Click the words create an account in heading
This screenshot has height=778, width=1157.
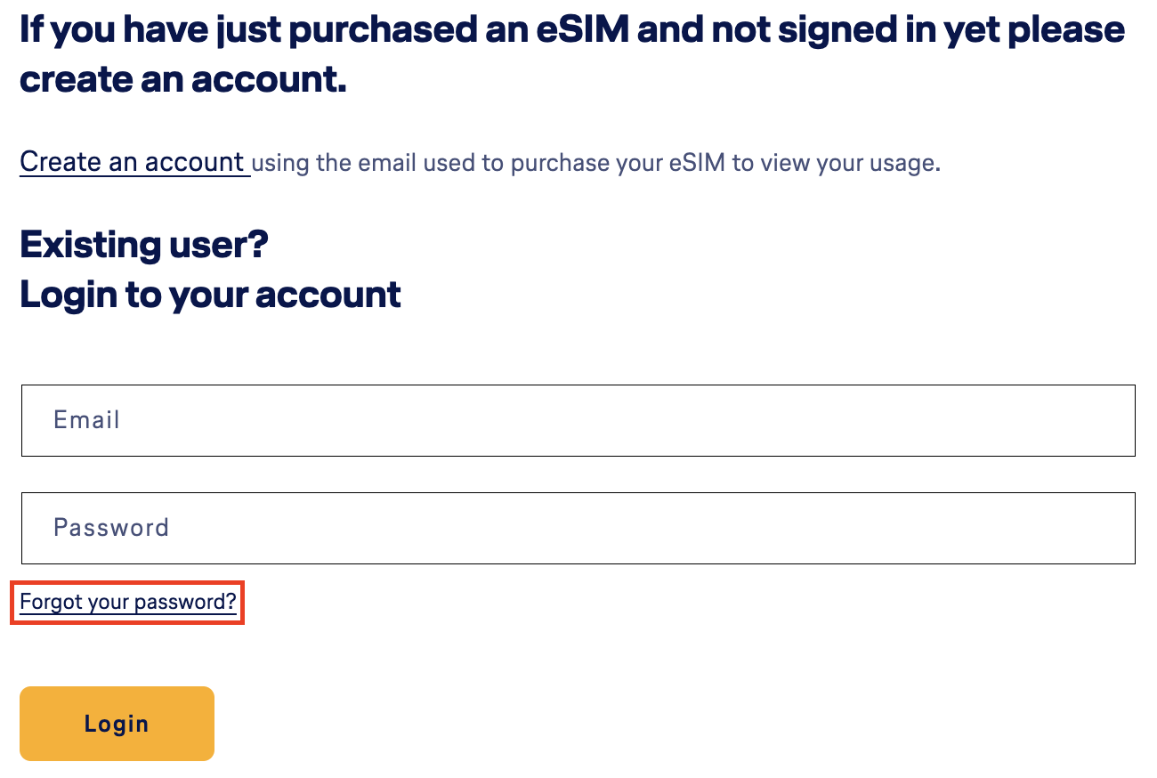(x=182, y=80)
